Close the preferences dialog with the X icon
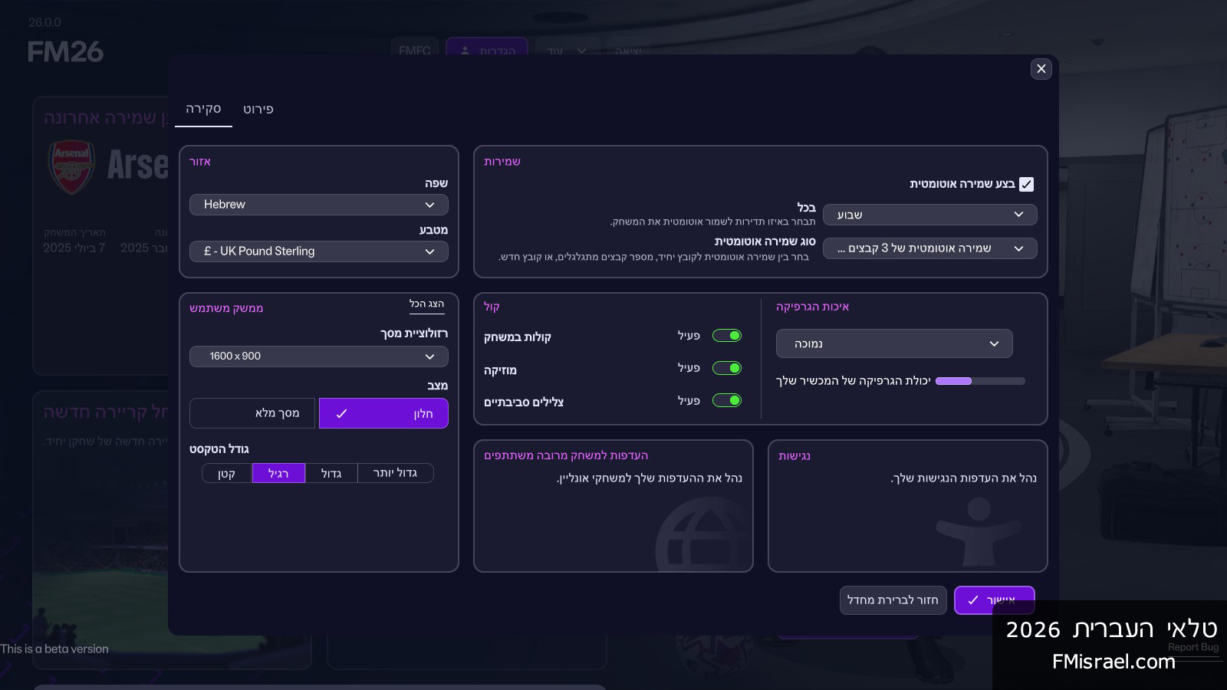Image resolution: width=1227 pixels, height=690 pixels. pyautogui.click(x=1041, y=69)
